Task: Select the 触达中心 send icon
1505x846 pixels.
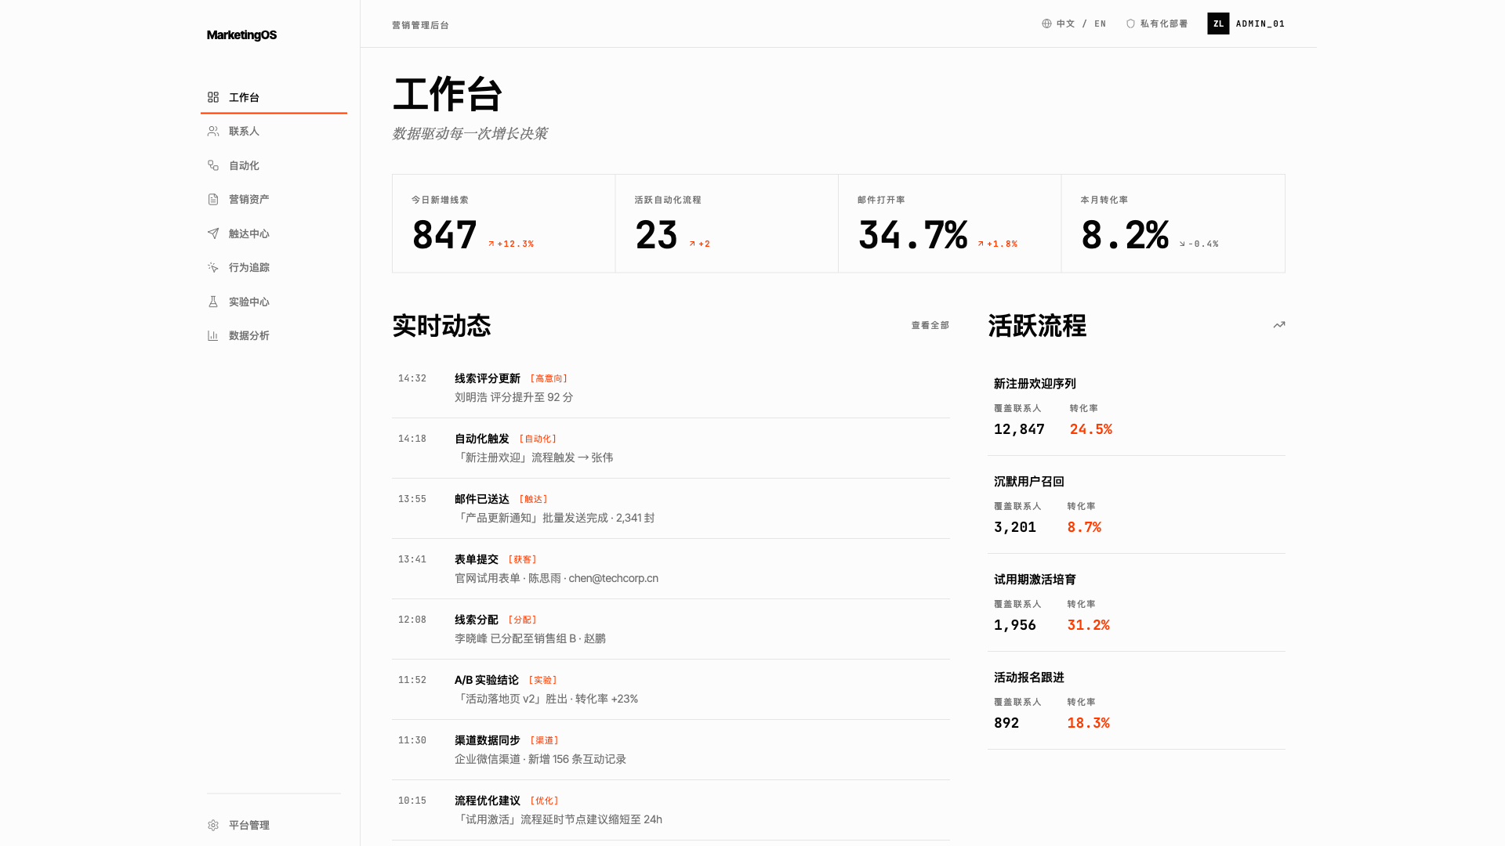Action: [212, 233]
